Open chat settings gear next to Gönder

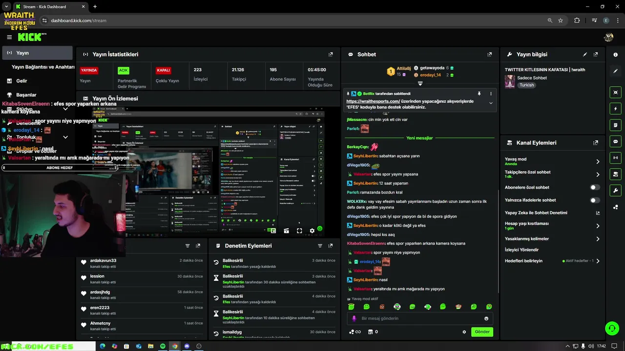(x=464, y=332)
